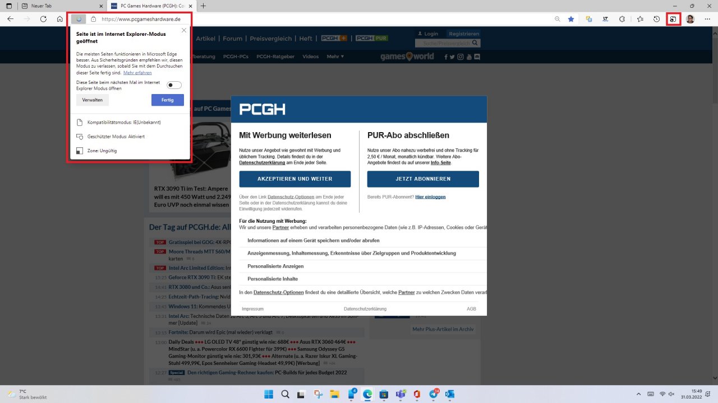Image resolution: width=718 pixels, height=403 pixels.
Task: Close the IE mode popup with X
Action: click(184, 30)
